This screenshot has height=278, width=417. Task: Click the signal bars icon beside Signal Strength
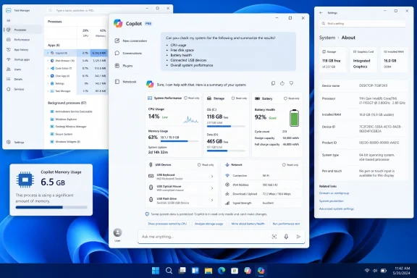tap(227, 203)
